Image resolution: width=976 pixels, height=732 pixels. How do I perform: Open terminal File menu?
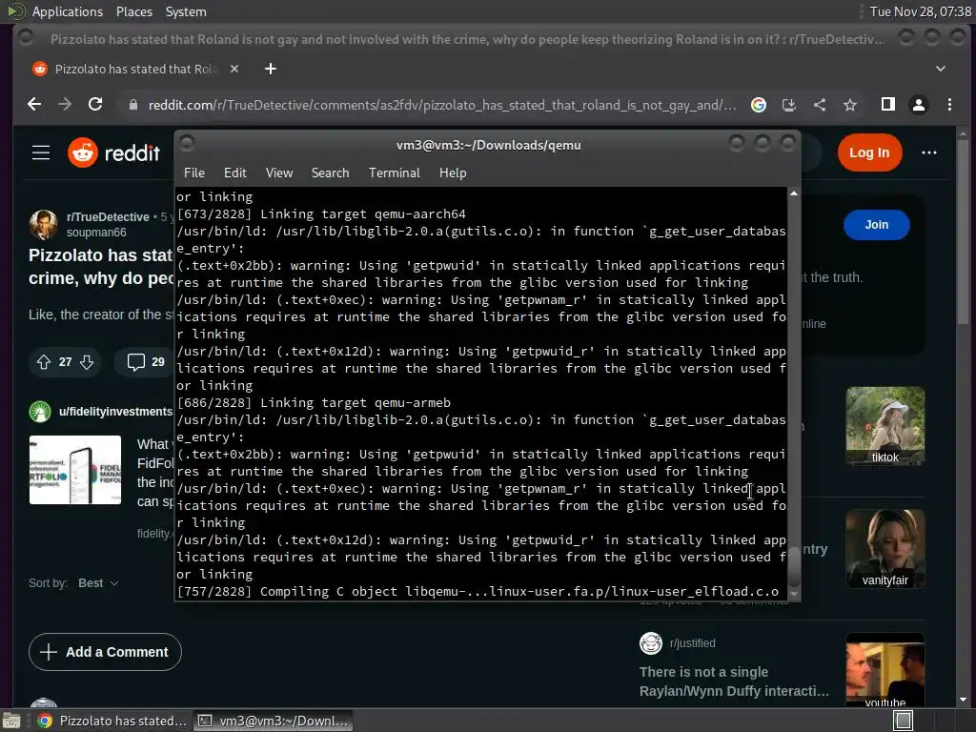point(194,173)
